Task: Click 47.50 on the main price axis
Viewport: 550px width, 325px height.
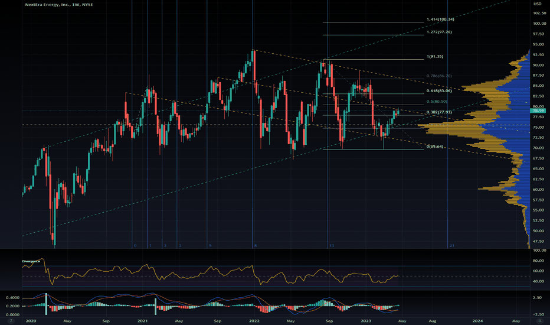Action: click(539, 241)
